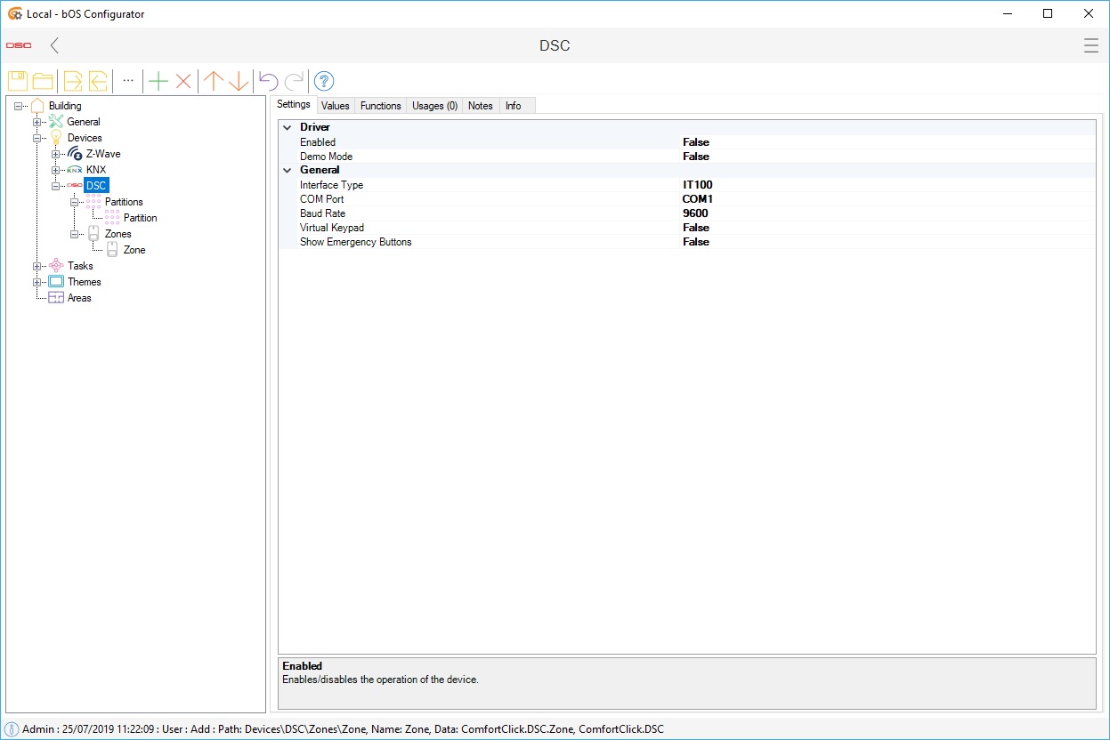This screenshot has width=1110, height=740.
Task: Click the Devices light bulb icon
Action: coord(56,138)
